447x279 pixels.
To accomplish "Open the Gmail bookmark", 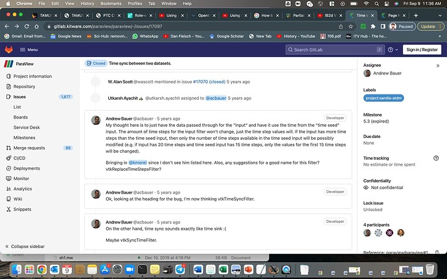I will [25, 36].
